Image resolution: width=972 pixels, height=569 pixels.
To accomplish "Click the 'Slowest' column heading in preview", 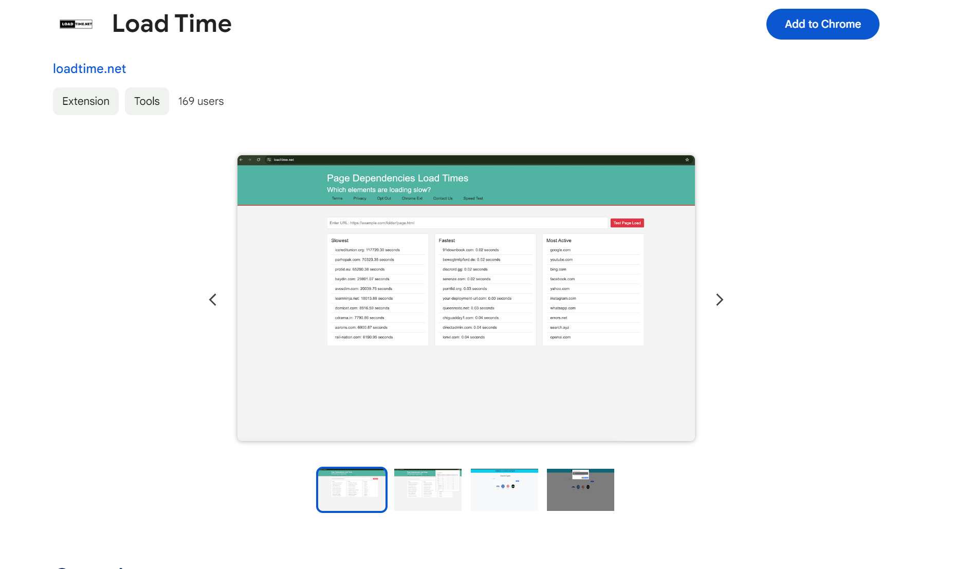I will tap(340, 241).
